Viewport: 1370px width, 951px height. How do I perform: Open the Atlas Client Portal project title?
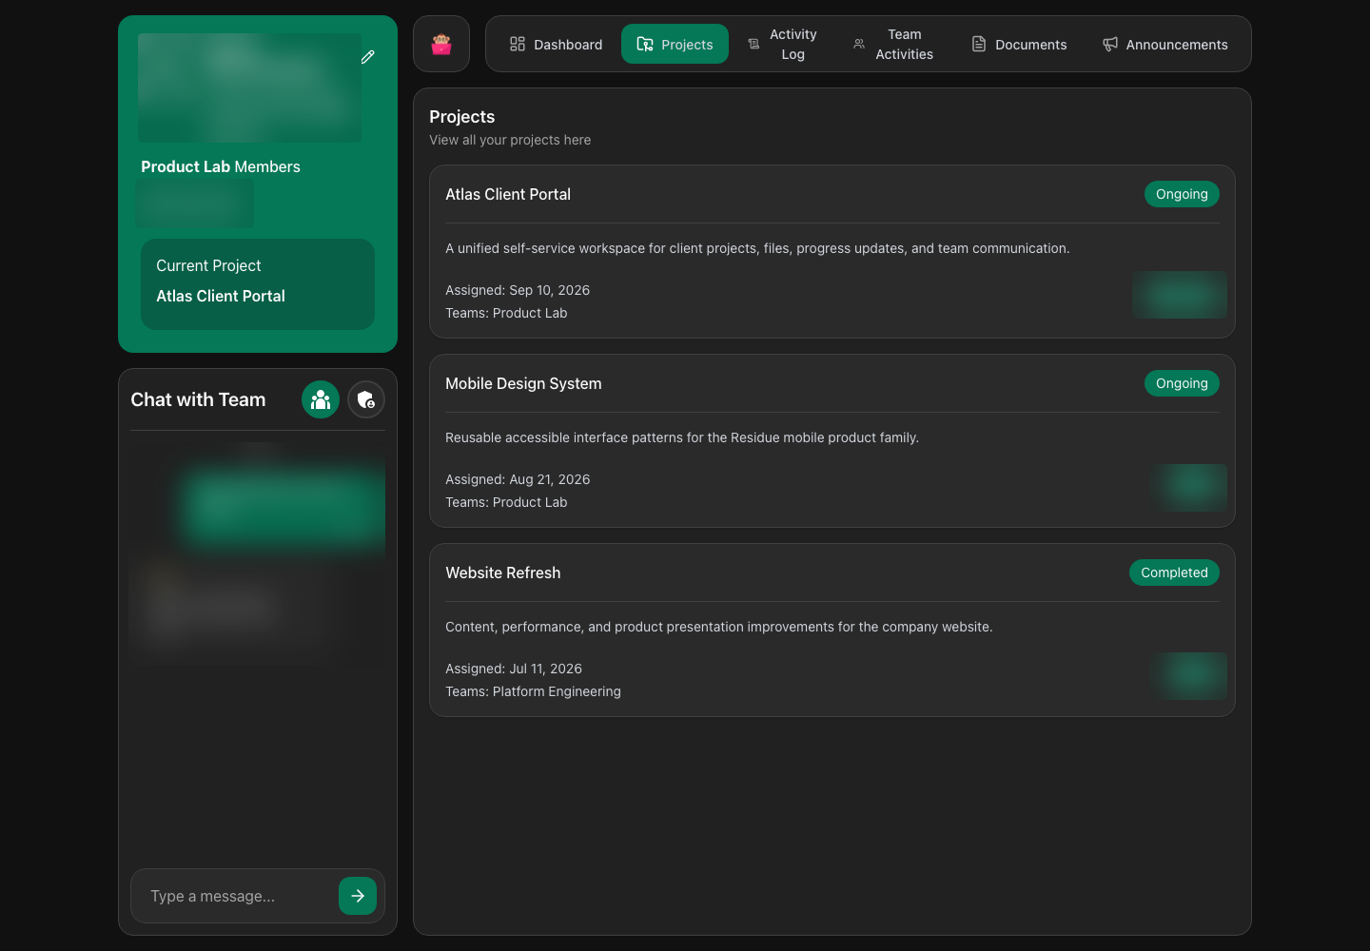[508, 194]
